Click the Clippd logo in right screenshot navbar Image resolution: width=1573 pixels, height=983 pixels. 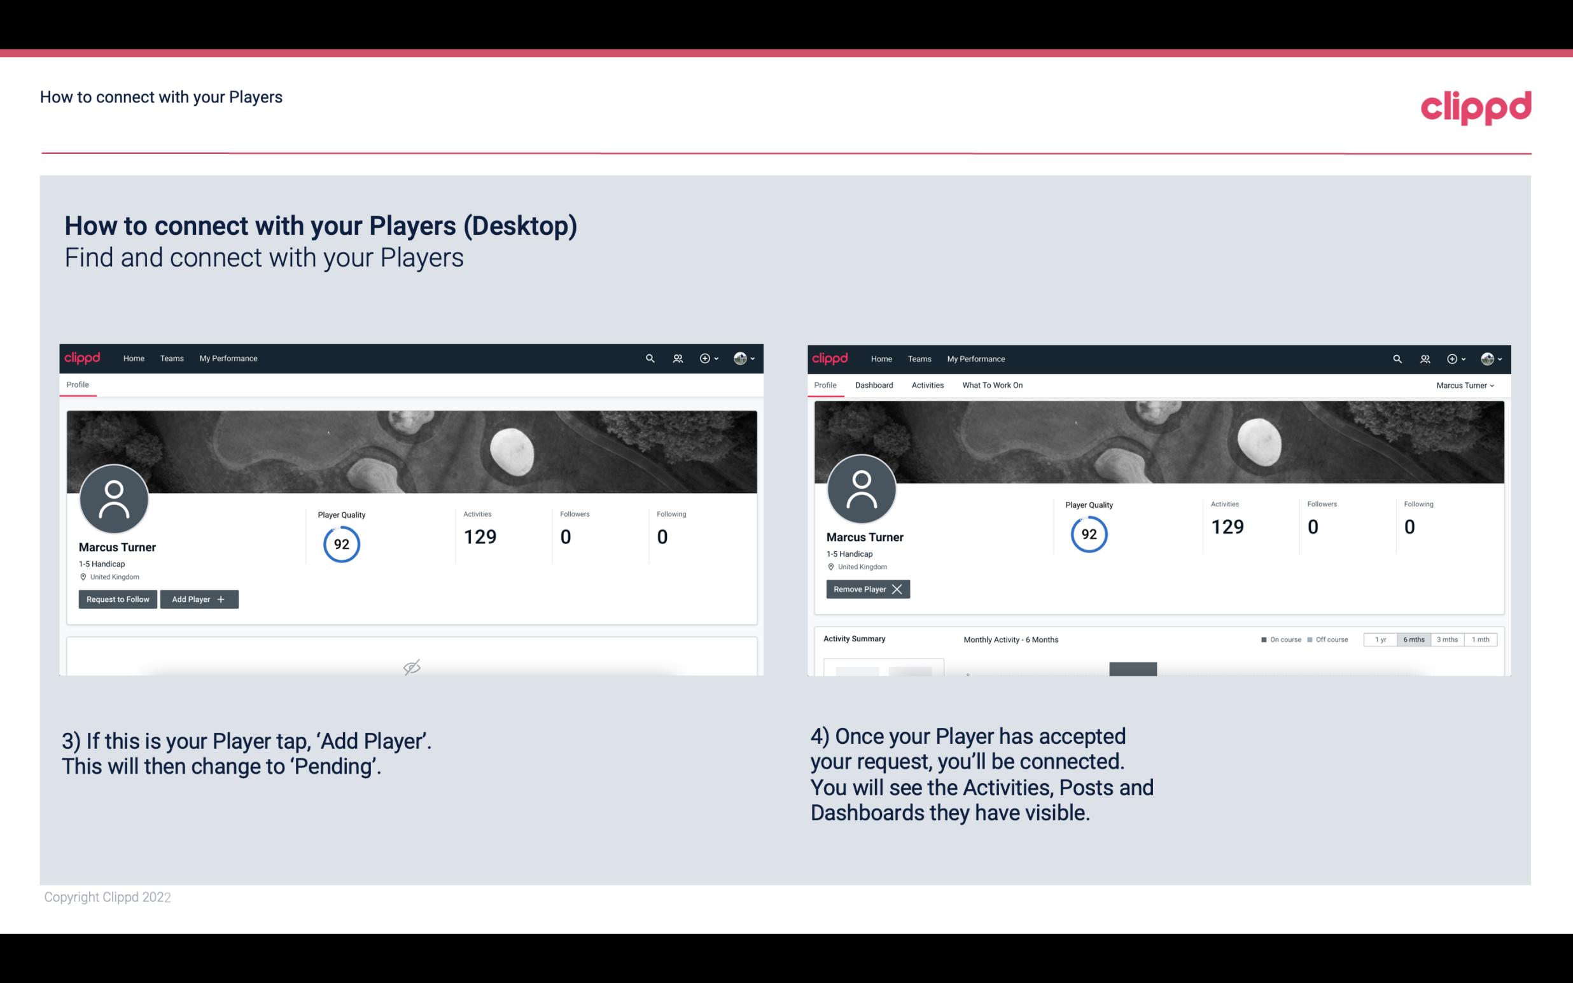[831, 358]
